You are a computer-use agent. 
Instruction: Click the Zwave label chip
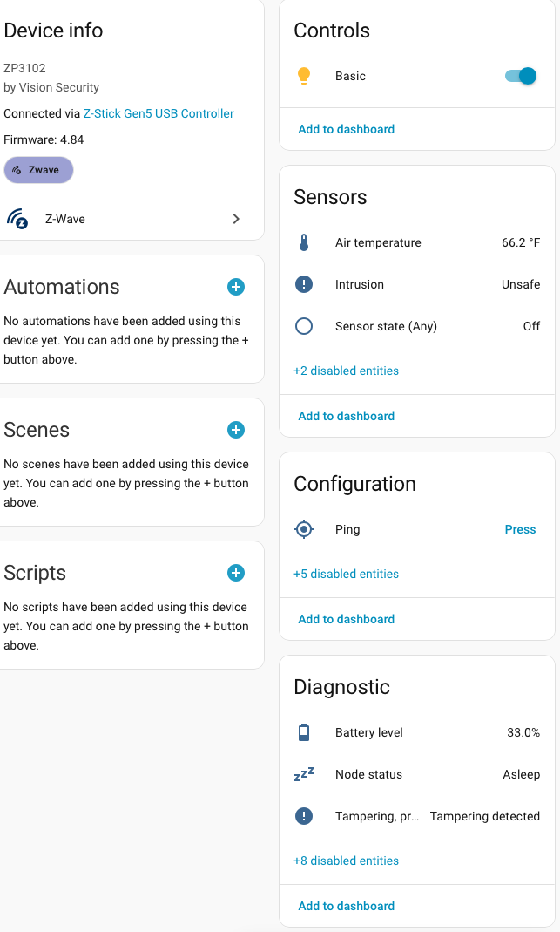[x=38, y=170]
